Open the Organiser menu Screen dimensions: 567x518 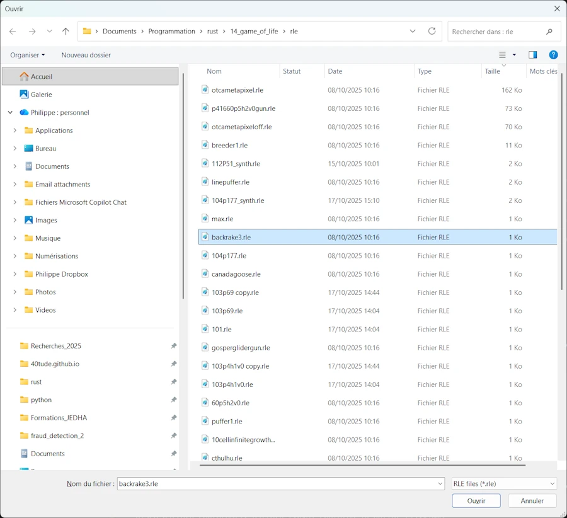27,55
